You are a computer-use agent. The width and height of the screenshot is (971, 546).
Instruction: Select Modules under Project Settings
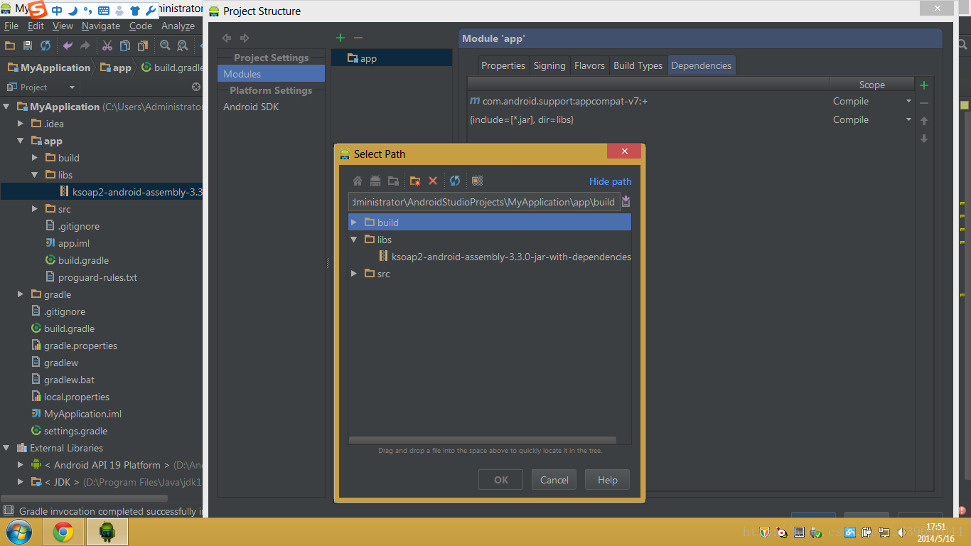point(271,74)
